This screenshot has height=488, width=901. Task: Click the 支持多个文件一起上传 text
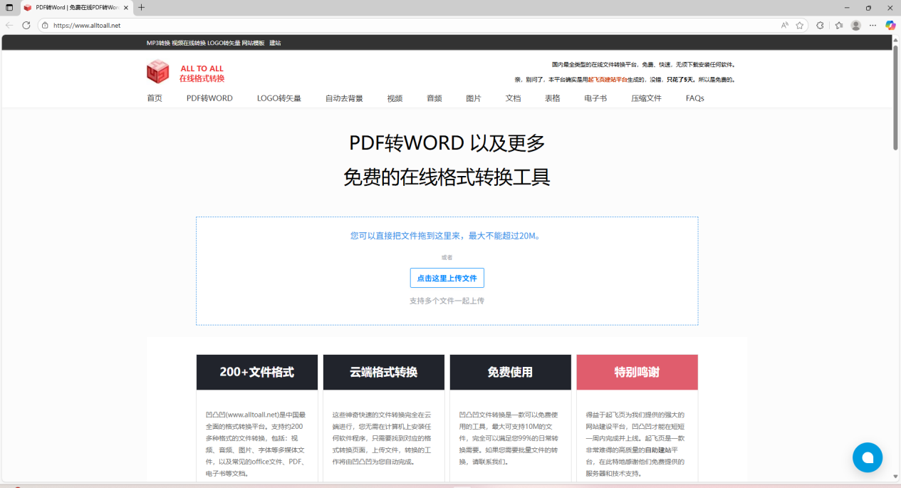[447, 301]
